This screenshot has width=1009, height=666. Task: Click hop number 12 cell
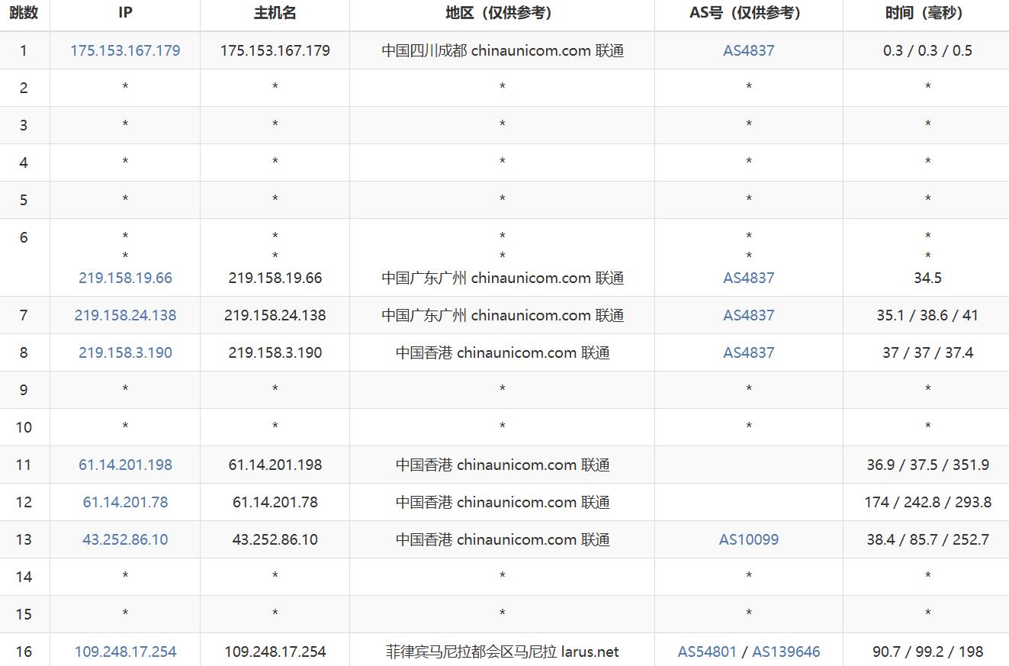[x=24, y=502]
